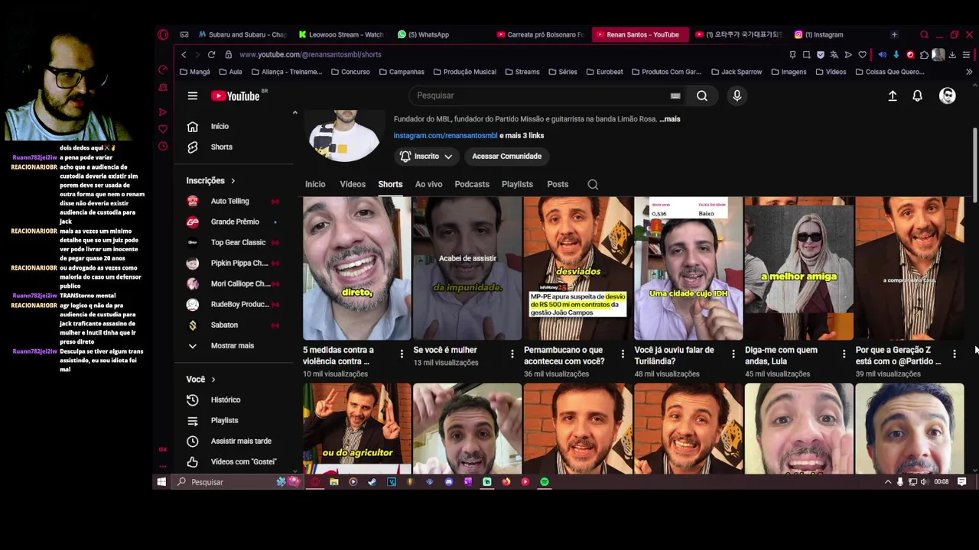The width and height of the screenshot is (979, 550).
Task: Open a new browser tab
Action: [x=894, y=34]
